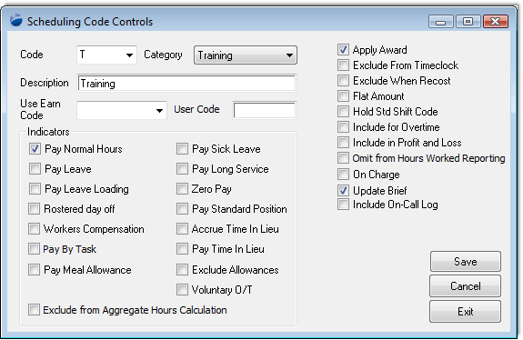Uncheck Pay Normal Hours

(x=35, y=149)
